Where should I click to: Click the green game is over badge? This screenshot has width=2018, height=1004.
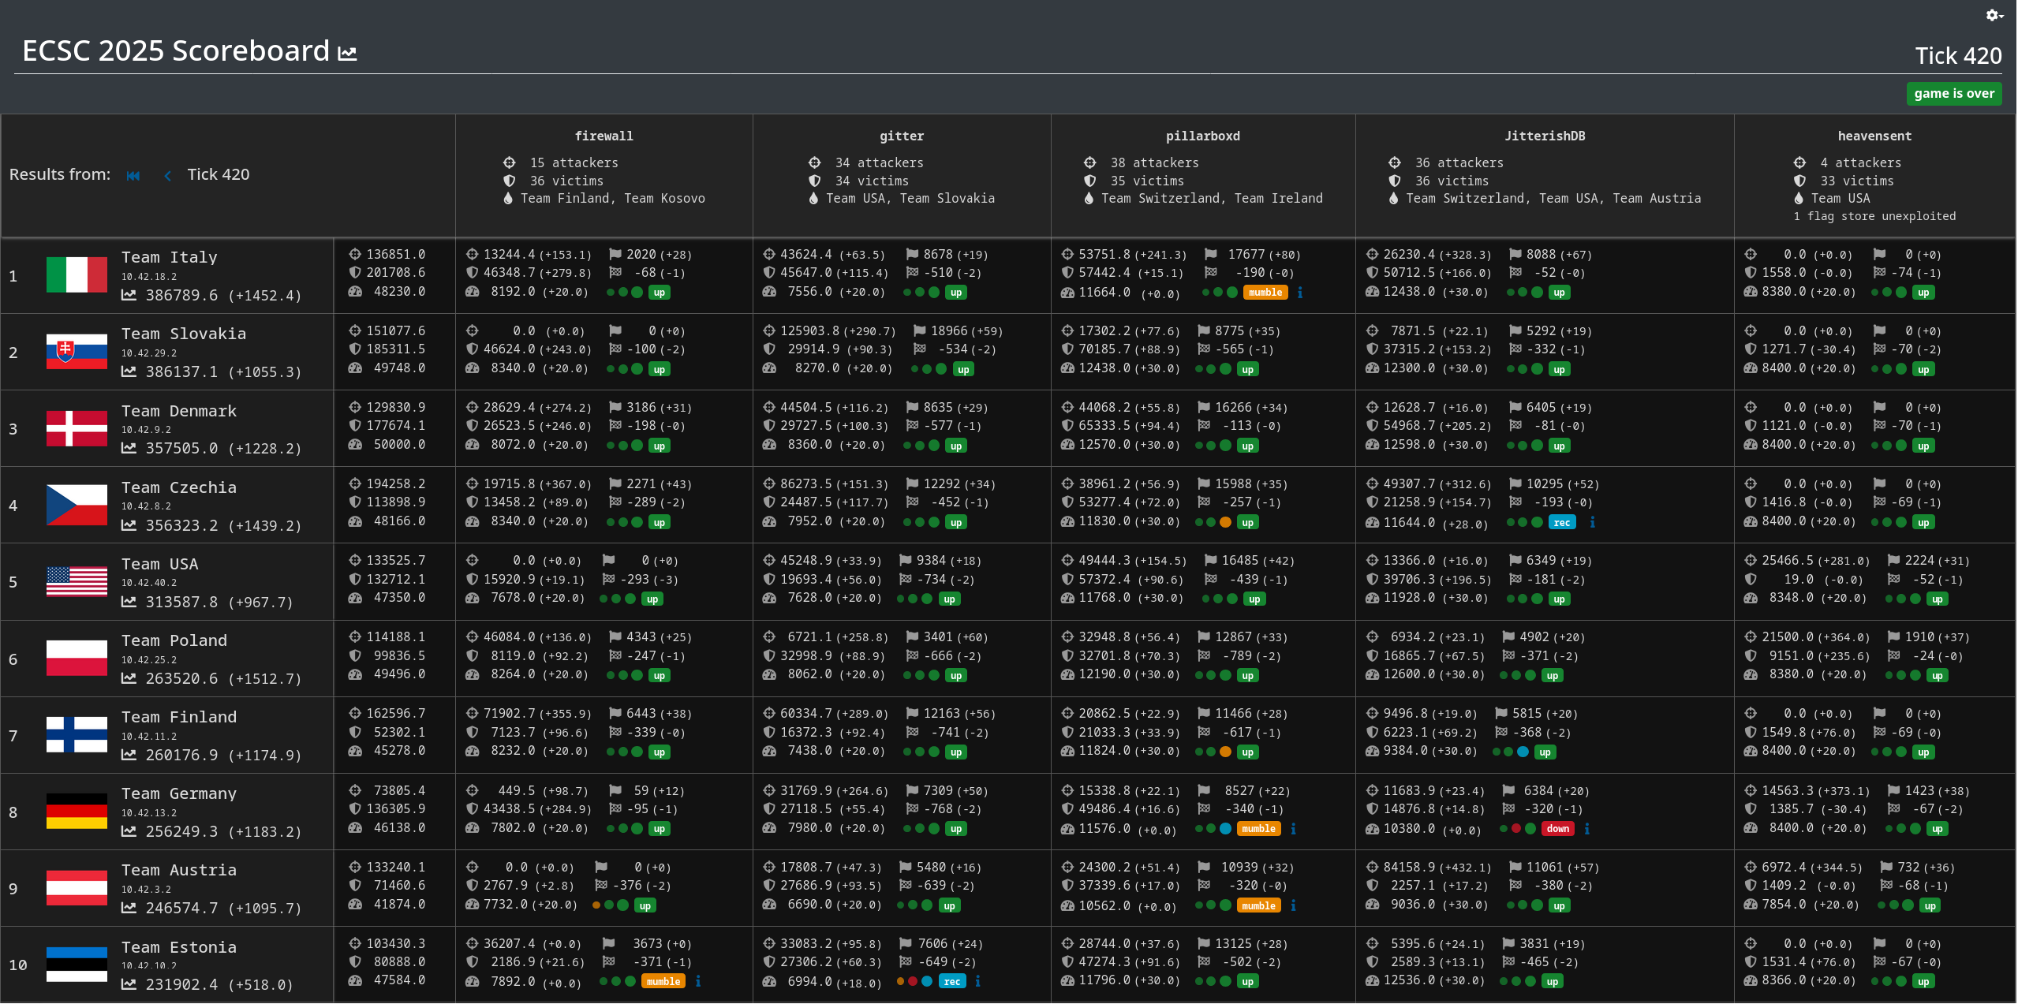click(x=1953, y=94)
